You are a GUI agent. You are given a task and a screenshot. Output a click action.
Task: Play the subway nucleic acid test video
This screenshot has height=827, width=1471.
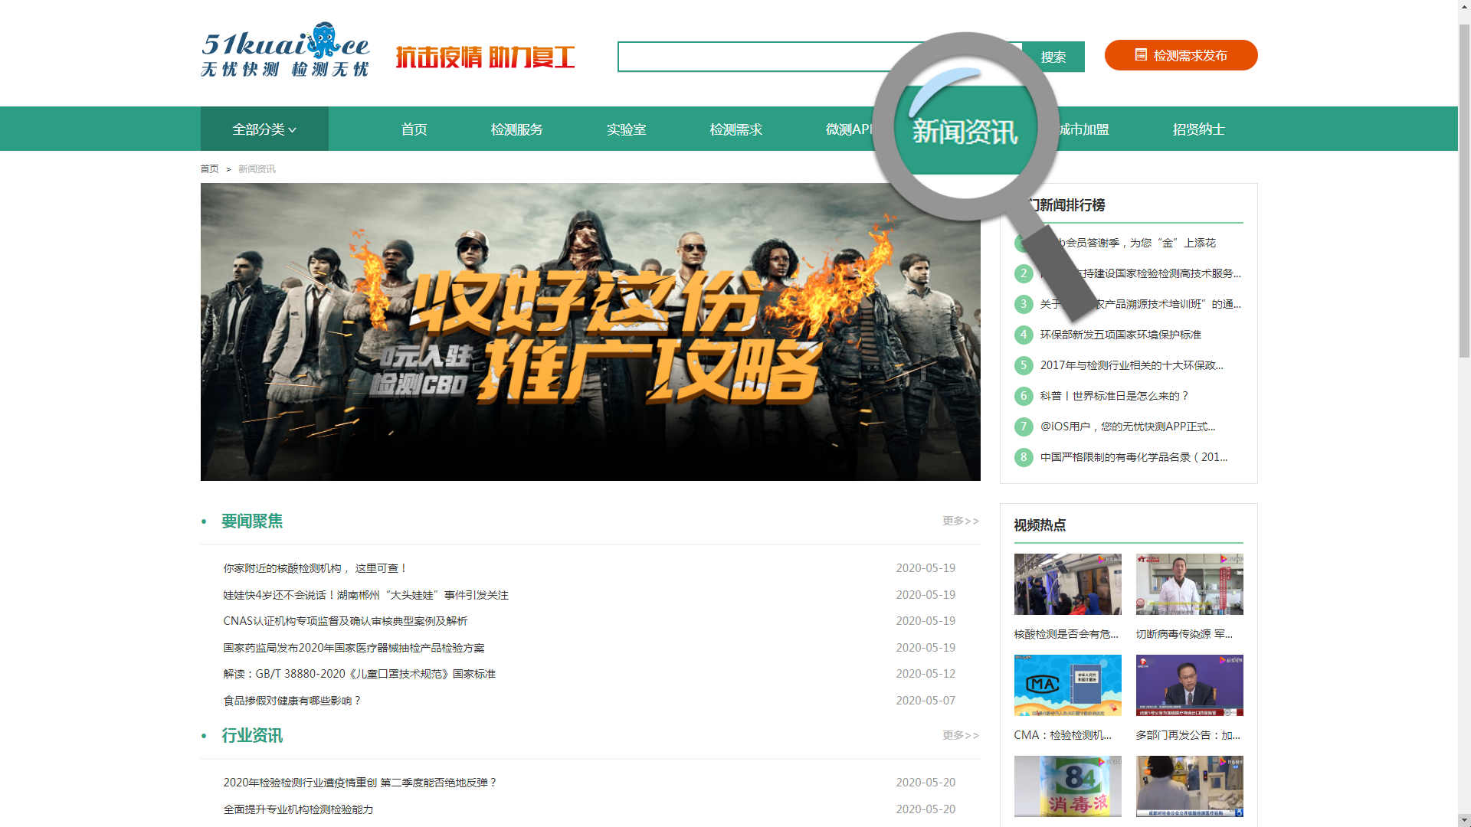[1067, 584]
